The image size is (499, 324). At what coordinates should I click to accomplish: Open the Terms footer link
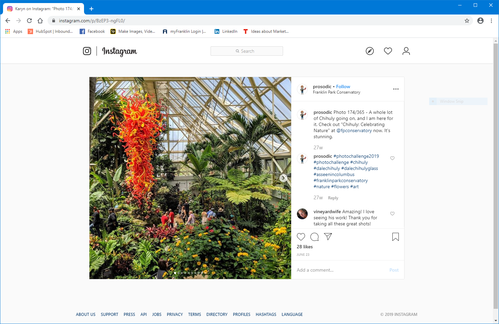(195, 315)
